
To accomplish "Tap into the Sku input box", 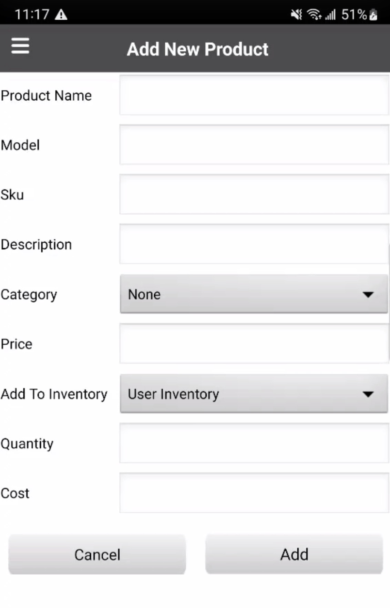I will [x=254, y=194].
